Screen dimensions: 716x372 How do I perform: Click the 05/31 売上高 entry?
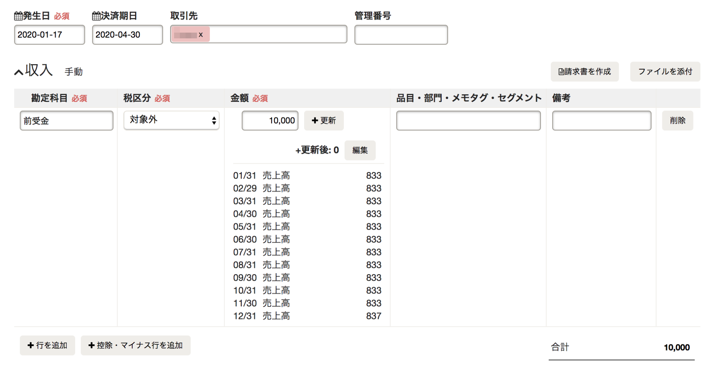[307, 226]
